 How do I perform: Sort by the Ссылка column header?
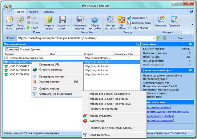(x=98, y=54)
